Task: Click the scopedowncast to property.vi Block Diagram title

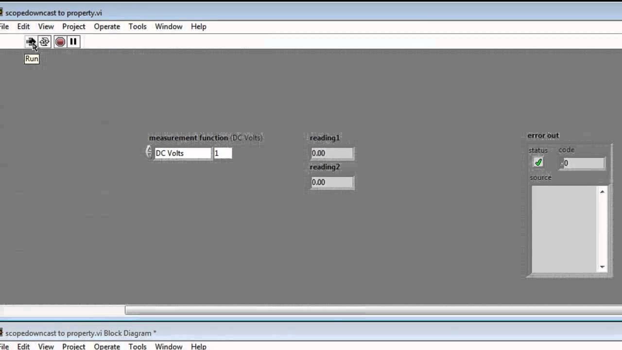Action: click(81, 333)
